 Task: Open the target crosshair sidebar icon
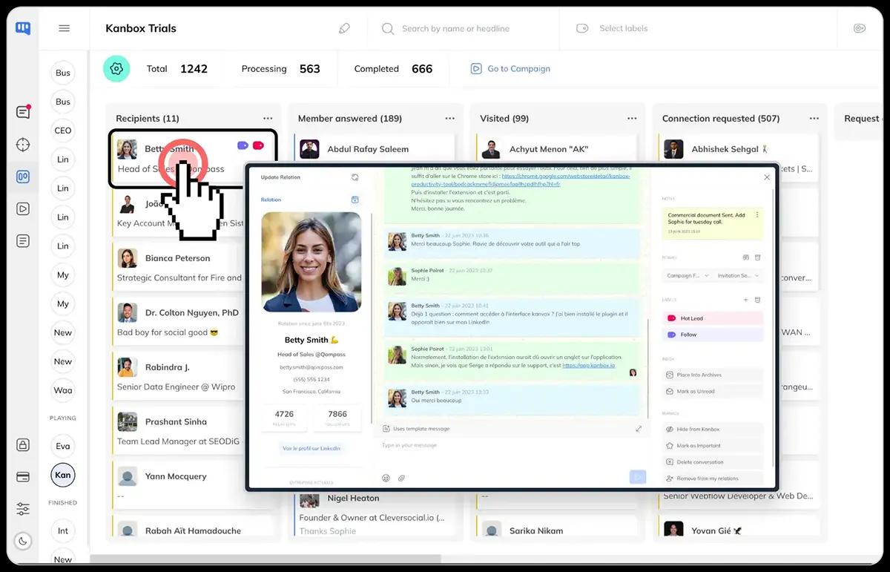point(23,145)
